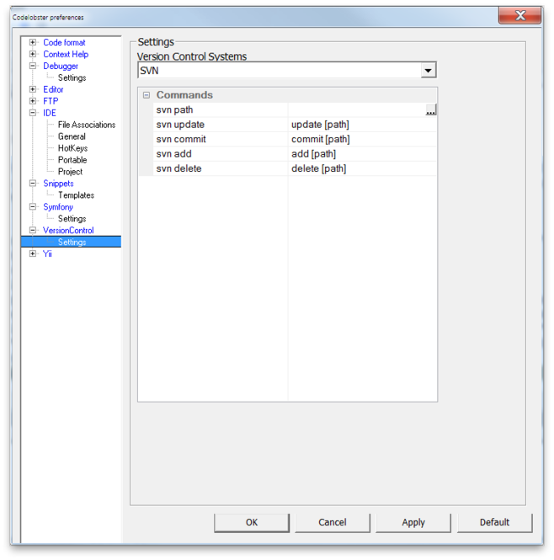
Task: Collapse the Debugger tree node
Action: (x=33, y=66)
